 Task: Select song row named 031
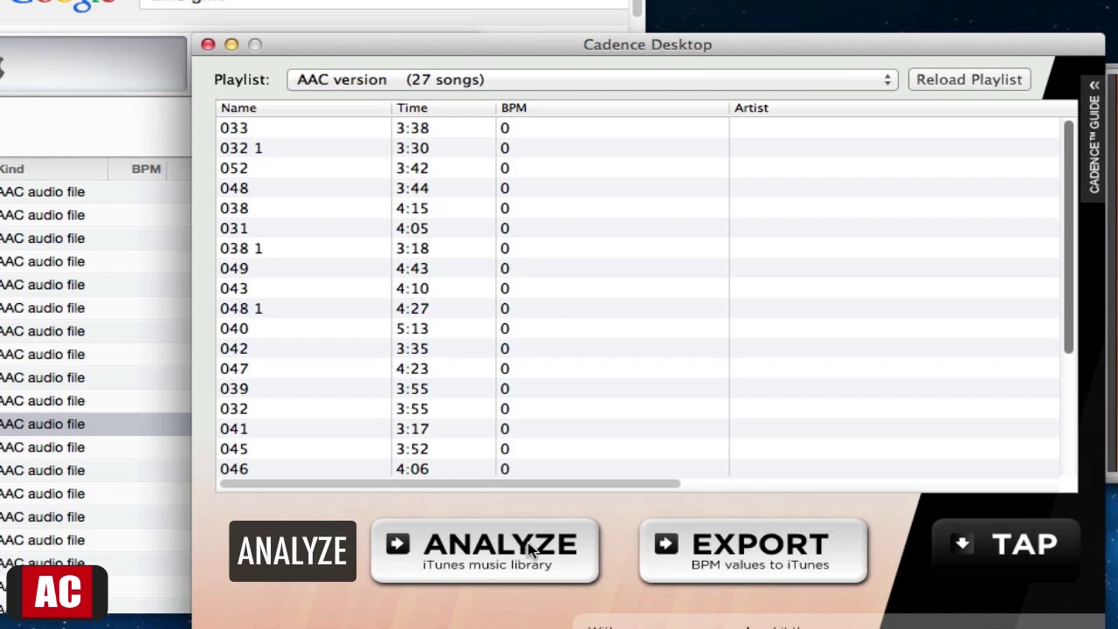pos(638,228)
